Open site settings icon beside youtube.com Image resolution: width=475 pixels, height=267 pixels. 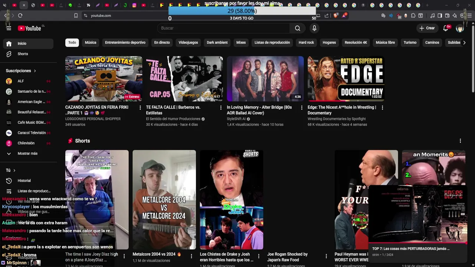(85, 16)
